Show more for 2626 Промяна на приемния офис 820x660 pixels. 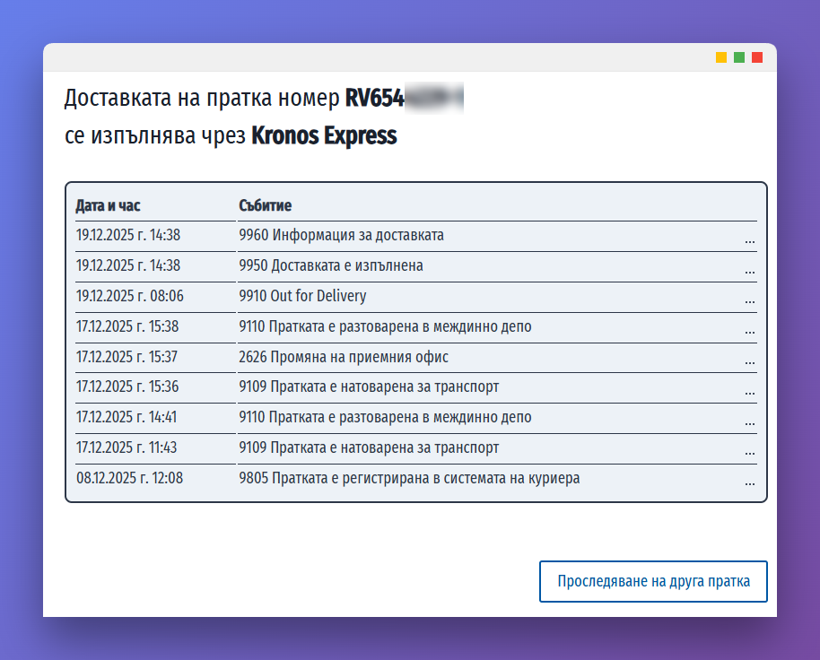click(749, 361)
